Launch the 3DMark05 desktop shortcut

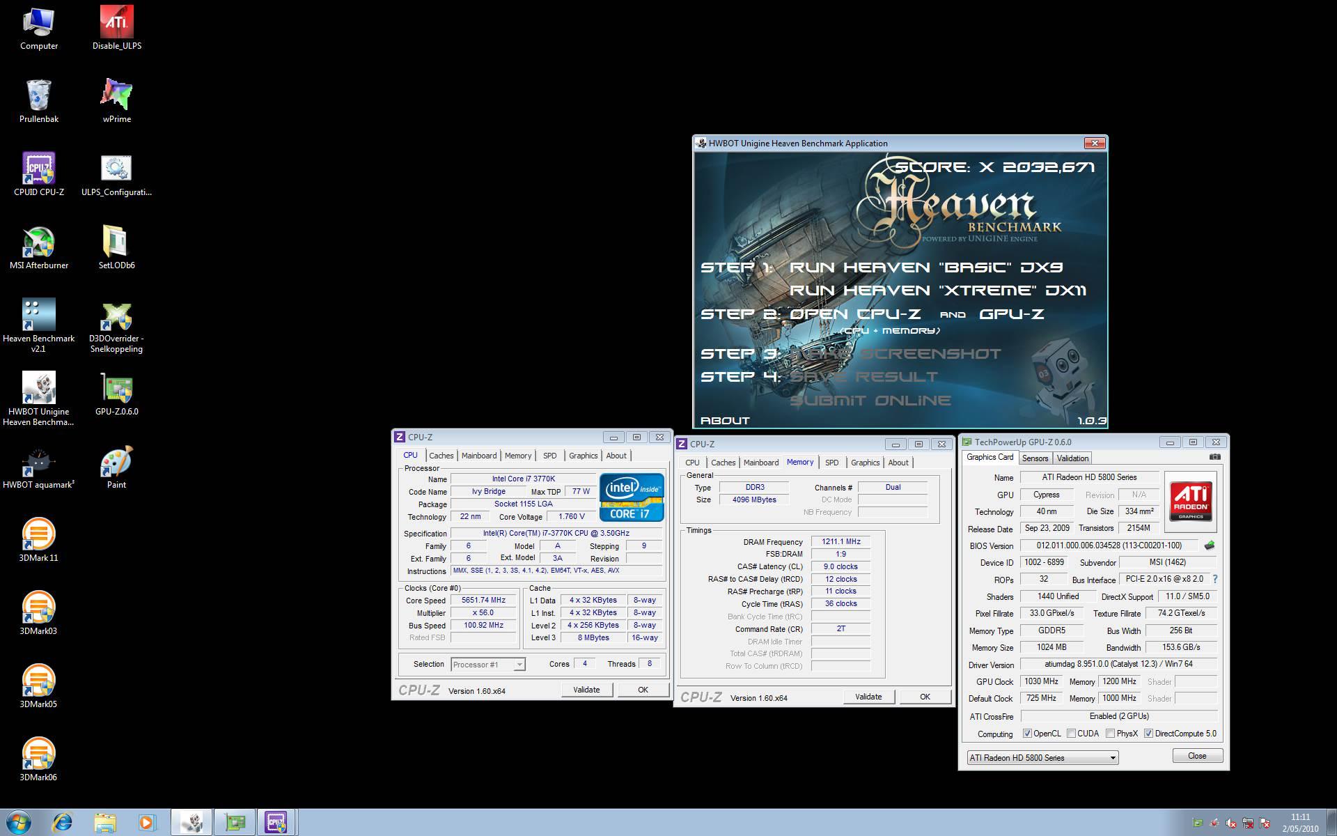coord(39,687)
